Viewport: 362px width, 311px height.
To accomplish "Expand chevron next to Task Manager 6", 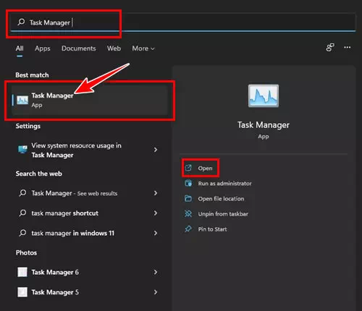I will tap(156, 272).
